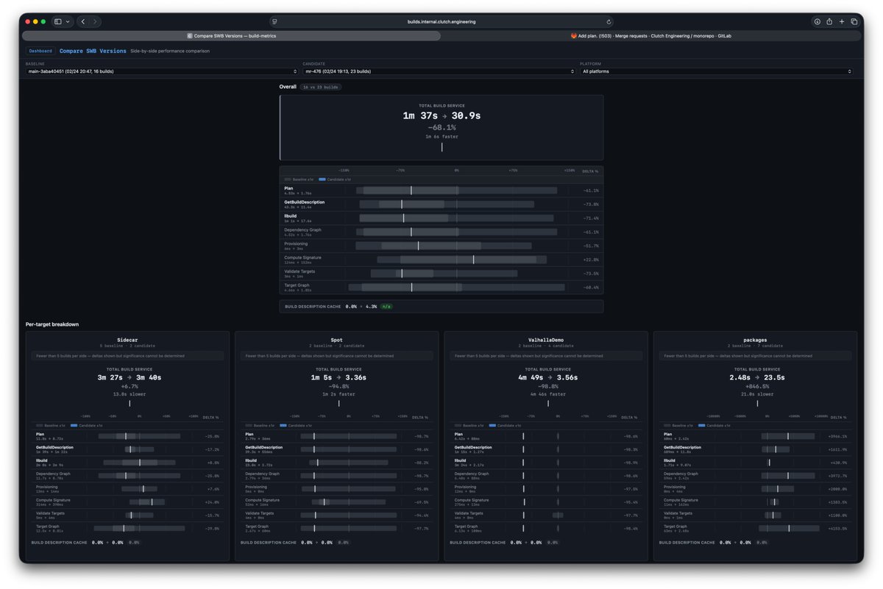This screenshot has height=589, width=883.
Task: Click the Overall 1m 37s → 30.9s total
Action: (x=441, y=116)
